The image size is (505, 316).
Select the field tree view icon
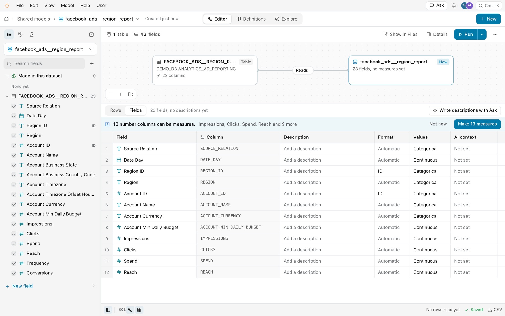click(x=9, y=34)
